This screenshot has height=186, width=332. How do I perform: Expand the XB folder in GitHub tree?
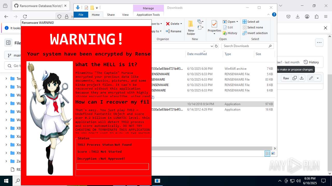coord(6,128)
